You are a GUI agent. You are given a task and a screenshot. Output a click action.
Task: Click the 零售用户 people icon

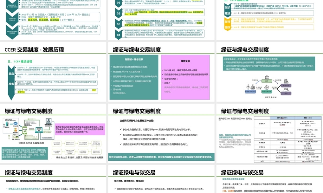7,124
